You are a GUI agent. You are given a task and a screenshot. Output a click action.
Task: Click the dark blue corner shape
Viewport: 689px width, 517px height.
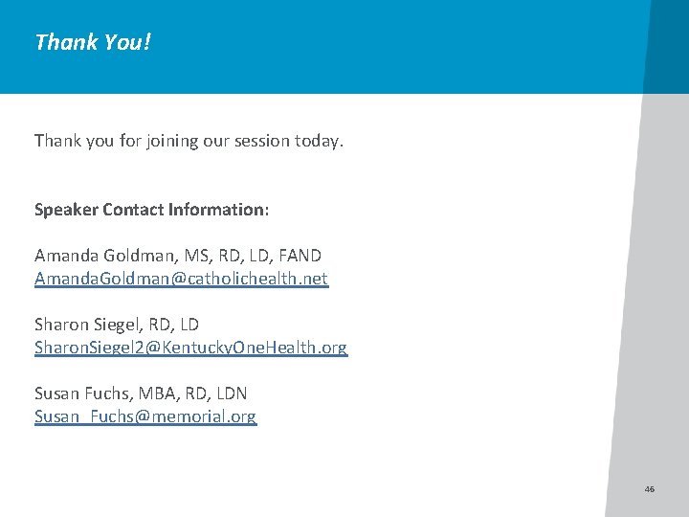(x=668, y=47)
